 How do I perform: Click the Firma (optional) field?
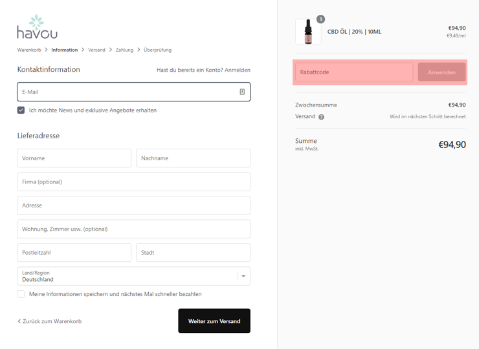pyautogui.click(x=134, y=182)
